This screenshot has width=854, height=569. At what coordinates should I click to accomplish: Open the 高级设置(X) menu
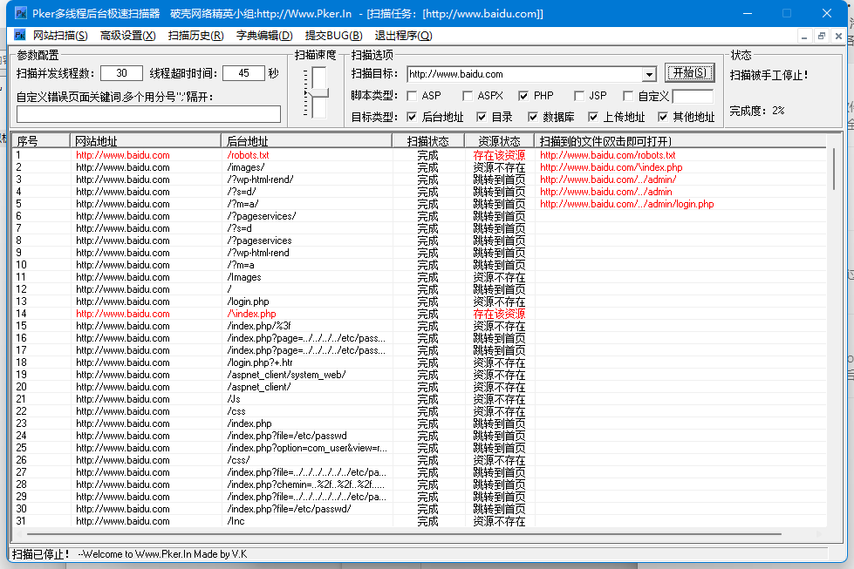click(127, 36)
